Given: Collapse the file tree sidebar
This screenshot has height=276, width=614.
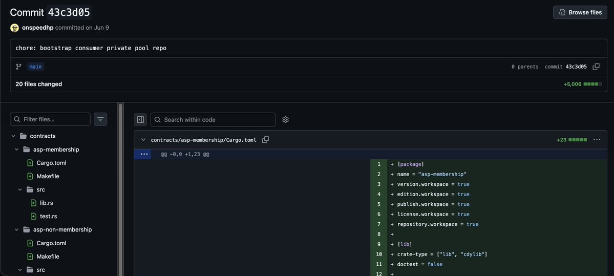Looking at the screenshot, I should (x=141, y=119).
